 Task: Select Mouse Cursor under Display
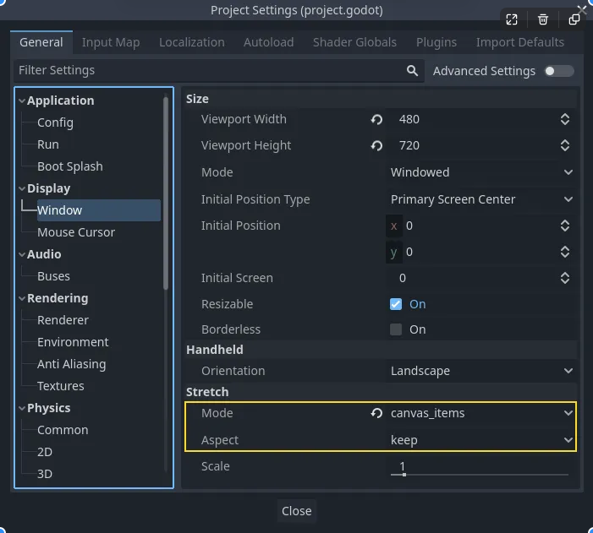[x=76, y=232]
